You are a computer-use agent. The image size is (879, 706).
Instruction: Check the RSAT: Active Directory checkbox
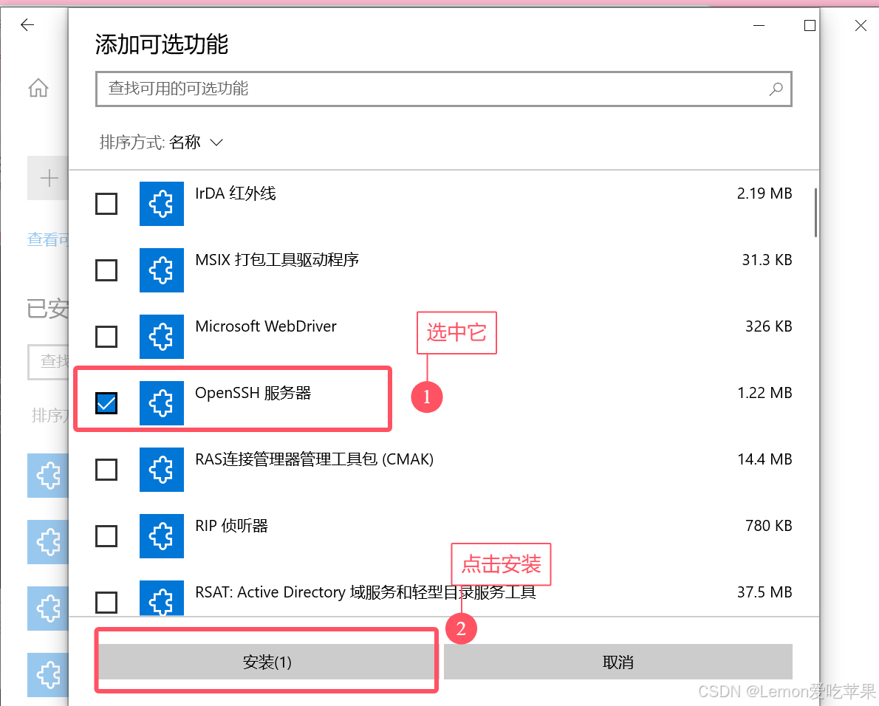106,603
